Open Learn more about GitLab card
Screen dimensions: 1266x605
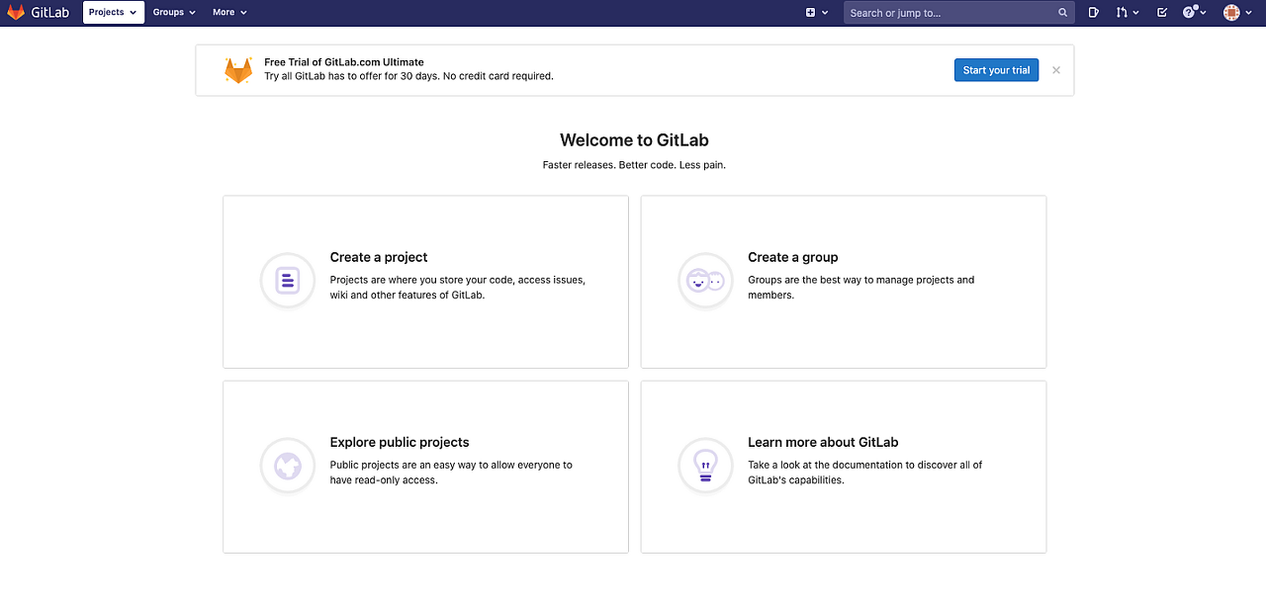(x=844, y=467)
